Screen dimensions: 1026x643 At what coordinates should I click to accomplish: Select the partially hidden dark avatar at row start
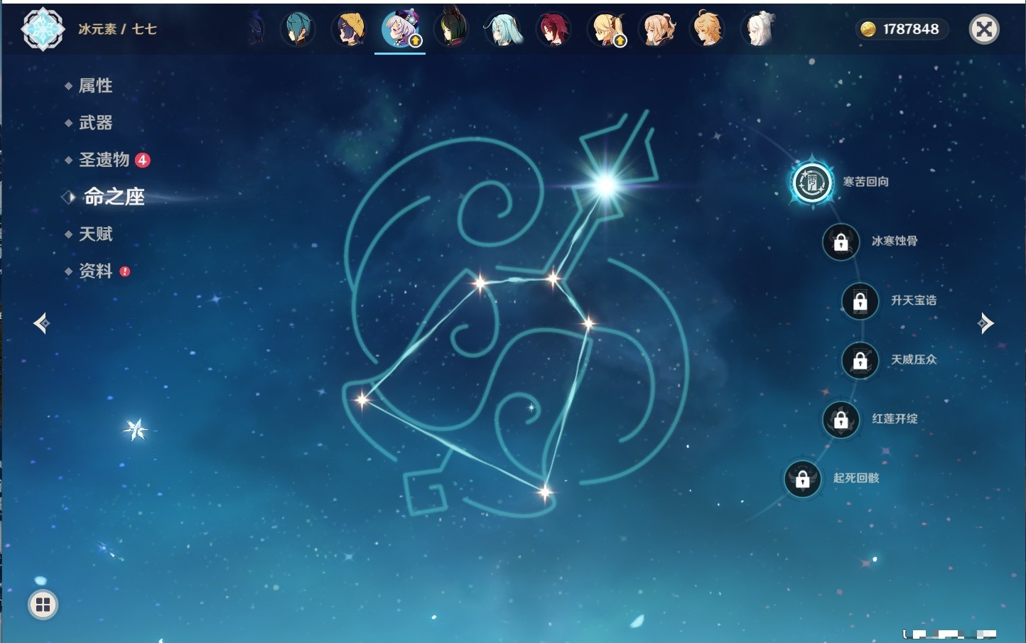pyautogui.click(x=256, y=29)
